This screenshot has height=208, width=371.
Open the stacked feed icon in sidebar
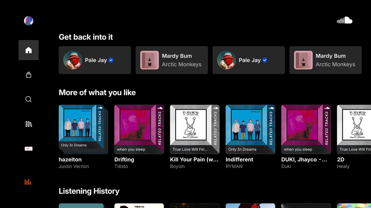pyautogui.click(x=28, y=75)
